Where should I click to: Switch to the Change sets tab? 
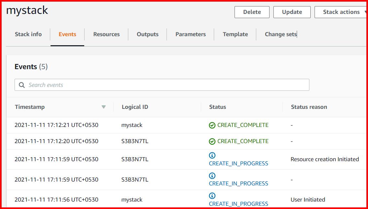pyautogui.click(x=280, y=34)
